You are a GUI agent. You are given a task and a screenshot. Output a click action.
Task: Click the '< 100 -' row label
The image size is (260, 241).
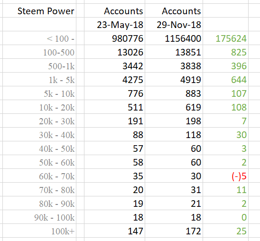click(61, 38)
